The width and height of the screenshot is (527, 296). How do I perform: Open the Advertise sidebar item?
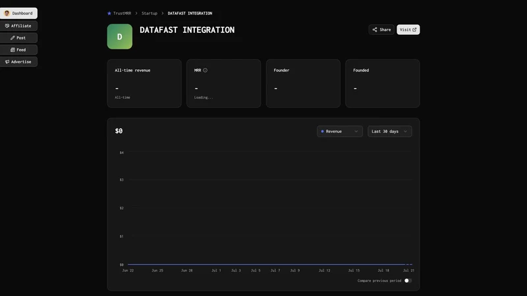(18, 62)
